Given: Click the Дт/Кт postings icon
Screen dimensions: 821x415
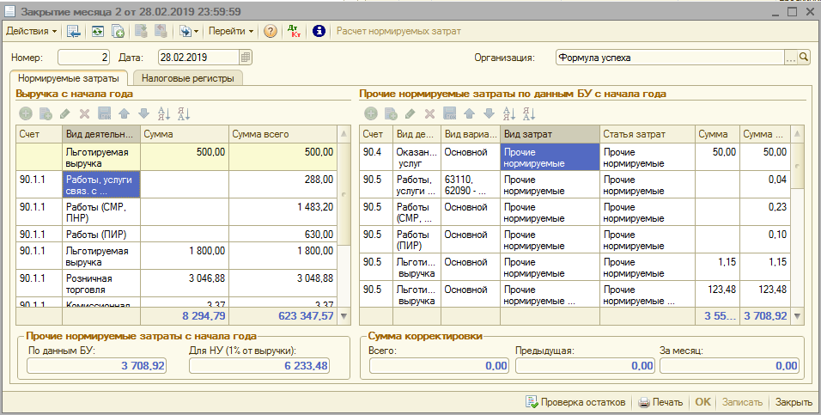Looking at the screenshot, I should [x=295, y=31].
